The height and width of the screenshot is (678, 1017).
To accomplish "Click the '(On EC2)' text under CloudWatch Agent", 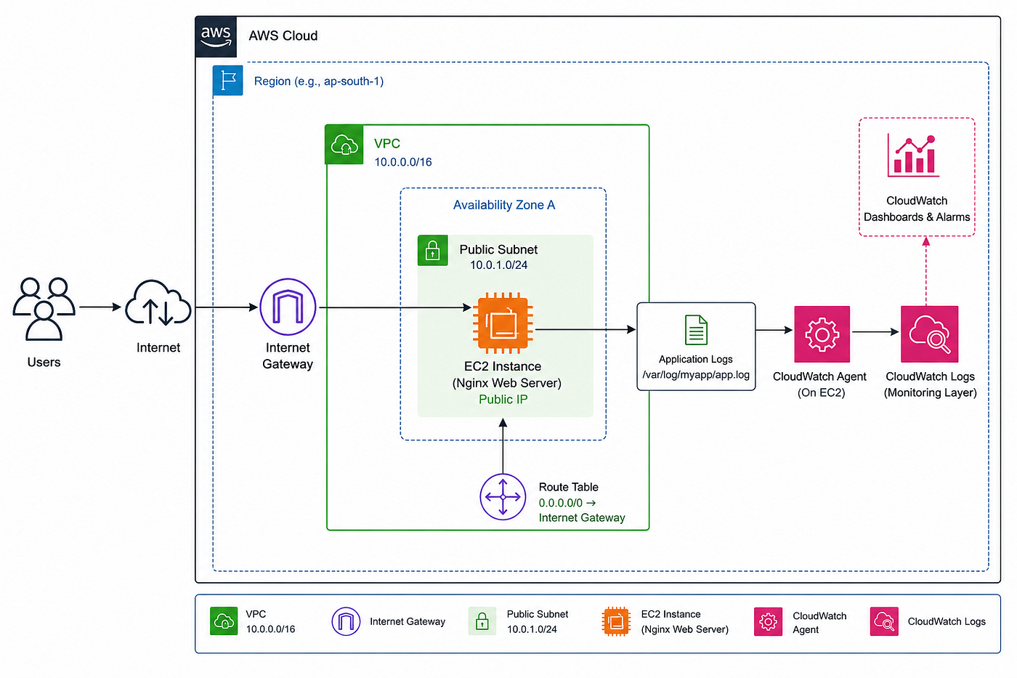I will [x=822, y=392].
